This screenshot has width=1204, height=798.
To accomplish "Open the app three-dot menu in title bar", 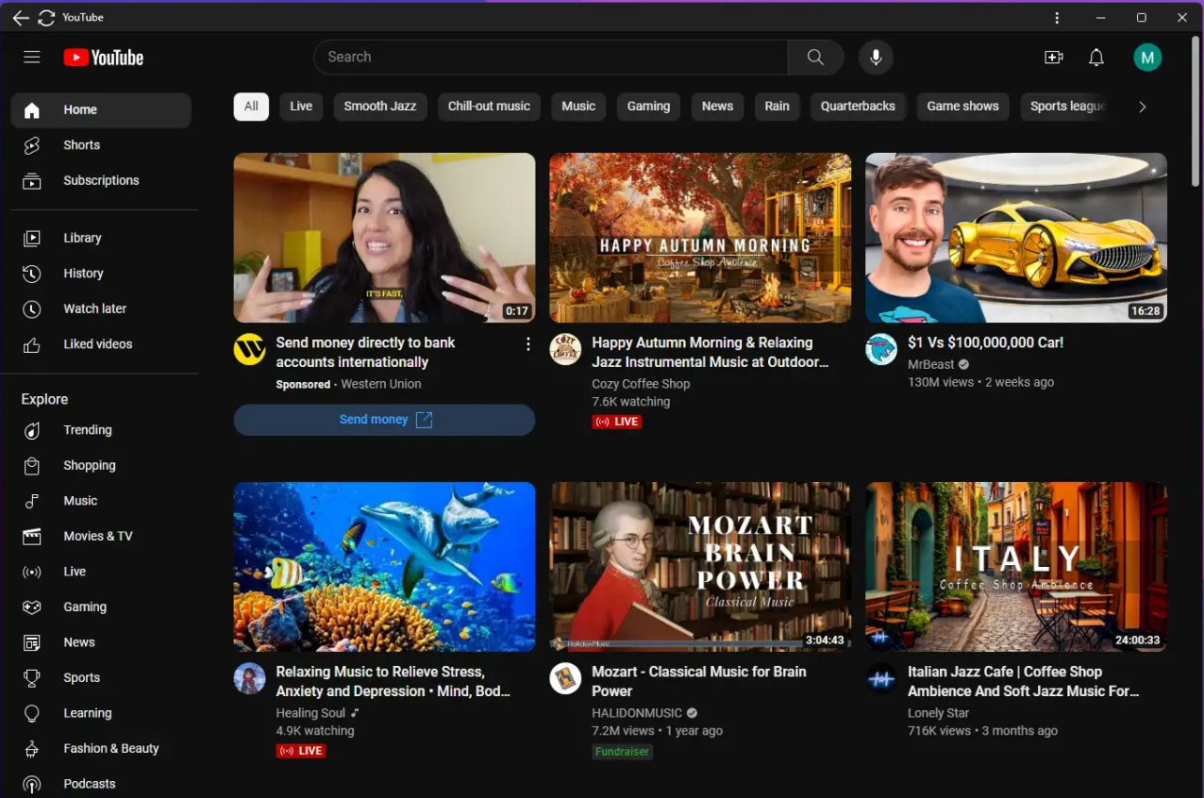I will [x=1057, y=18].
